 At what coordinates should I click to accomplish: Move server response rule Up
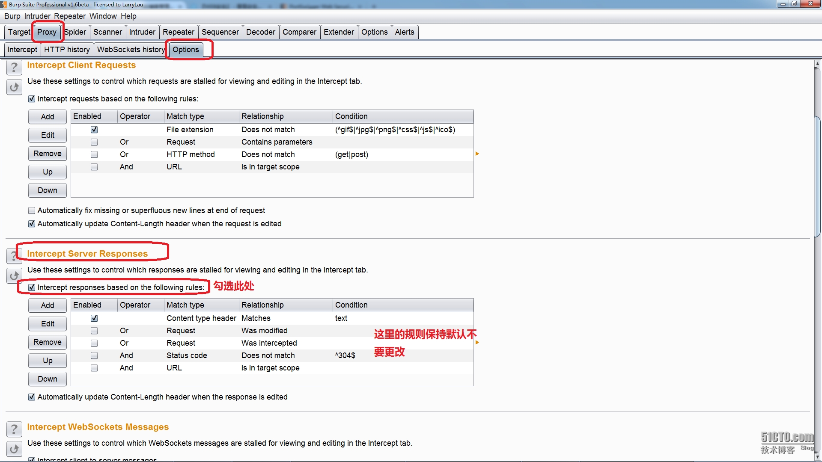pyautogui.click(x=48, y=361)
